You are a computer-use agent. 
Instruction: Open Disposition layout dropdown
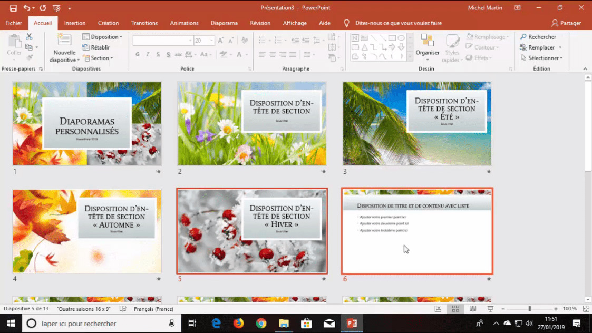pyautogui.click(x=102, y=37)
